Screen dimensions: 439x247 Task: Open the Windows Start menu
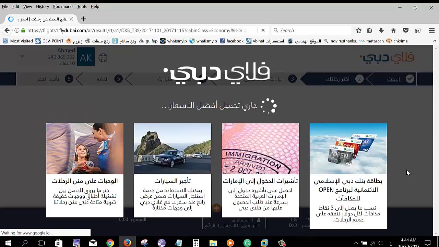tap(8, 243)
